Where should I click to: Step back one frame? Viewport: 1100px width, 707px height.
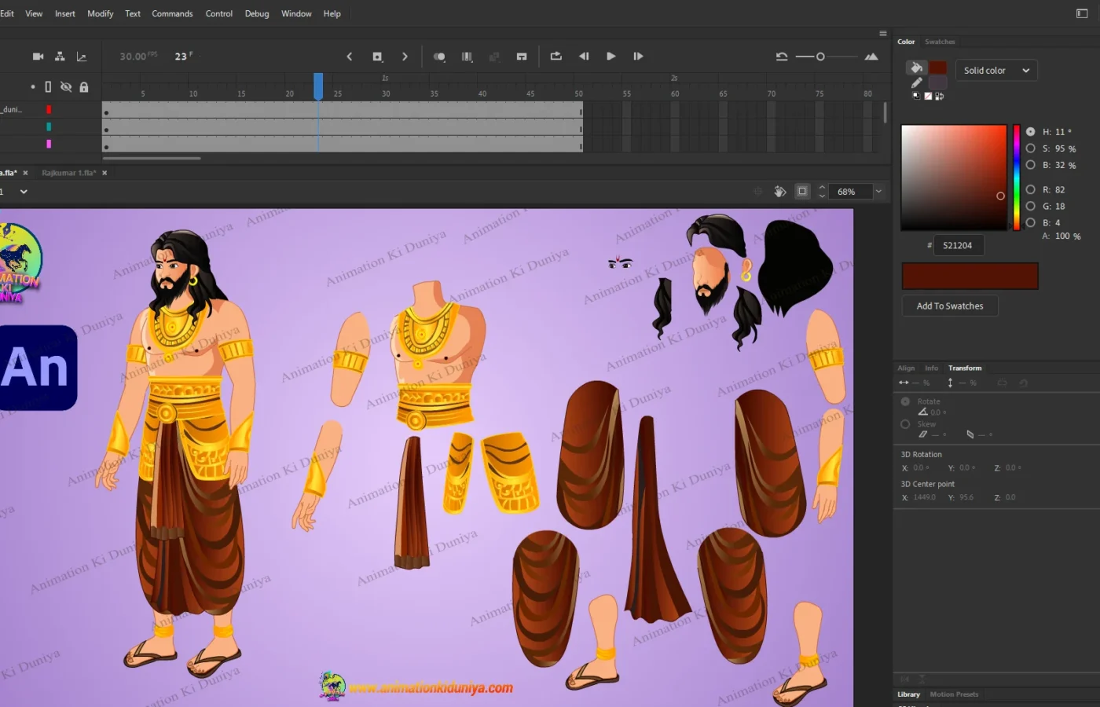click(584, 57)
